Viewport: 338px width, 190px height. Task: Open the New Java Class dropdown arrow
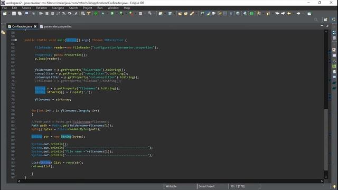tap(174, 14)
